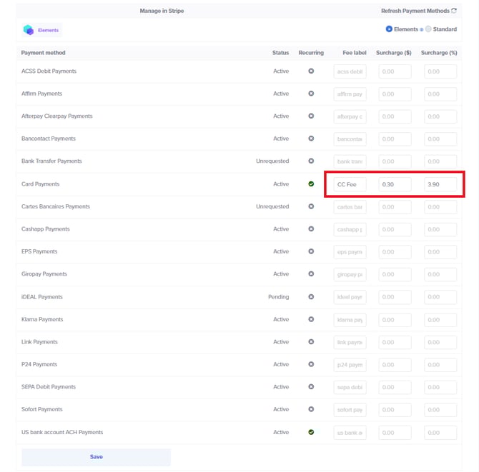The width and height of the screenshot is (479, 472).
Task: Click green recurring checkmark for Card Payments
Action: click(x=311, y=184)
